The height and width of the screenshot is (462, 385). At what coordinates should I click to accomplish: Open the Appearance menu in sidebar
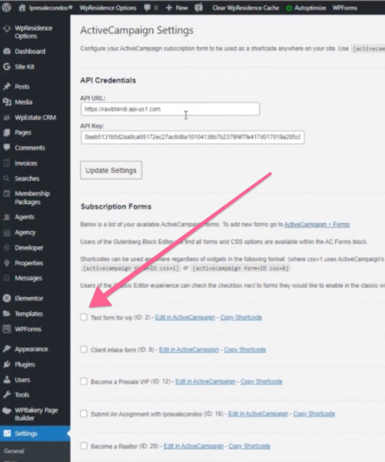pos(31,349)
